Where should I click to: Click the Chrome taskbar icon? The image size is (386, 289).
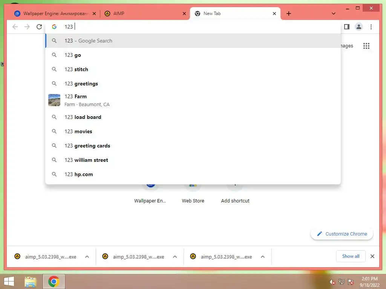click(x=54, y=281)
